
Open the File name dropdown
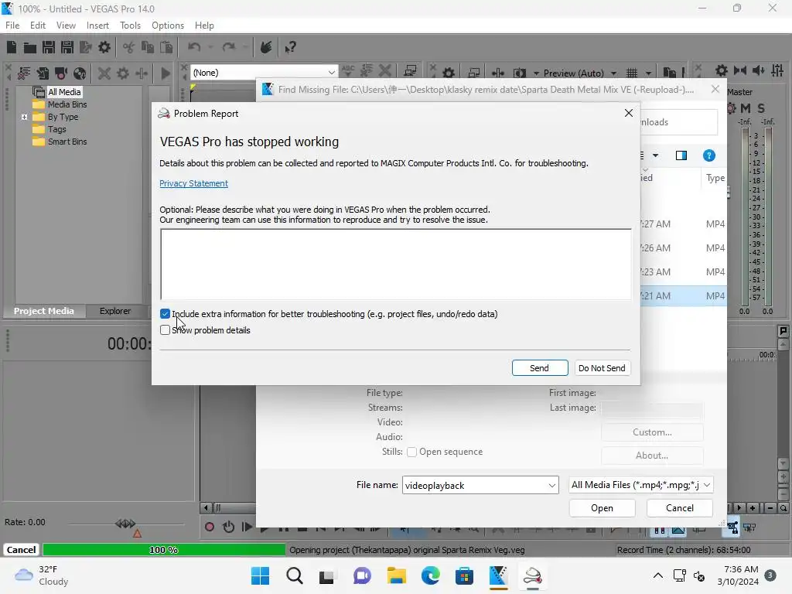[x=551, y=486]
